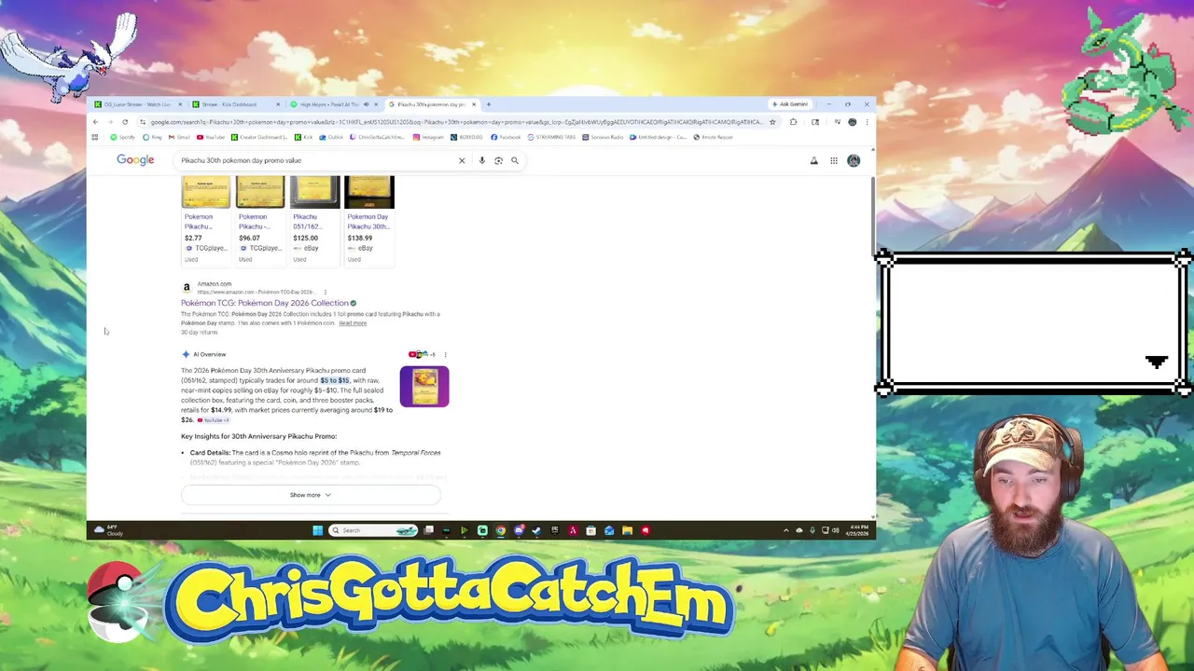Go to the Google logo homepage
The height and width of the screenshot is (671, 1194).
[x=135, y=160]
